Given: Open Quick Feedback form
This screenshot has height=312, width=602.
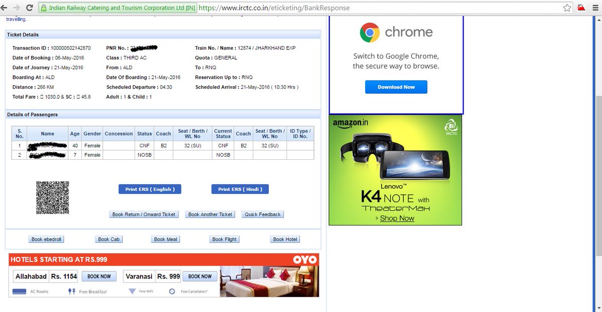Looking at the screenshot, I should [262, 214].
